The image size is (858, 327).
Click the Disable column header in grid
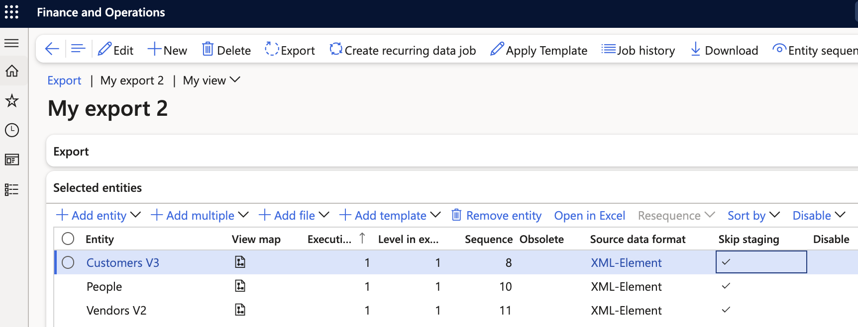[831, 239]
